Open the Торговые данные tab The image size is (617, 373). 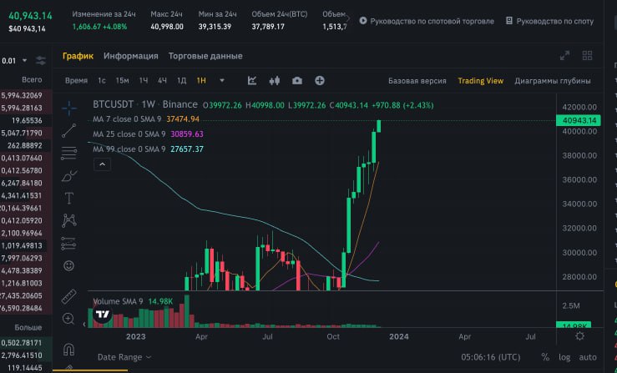click(205, 56)
